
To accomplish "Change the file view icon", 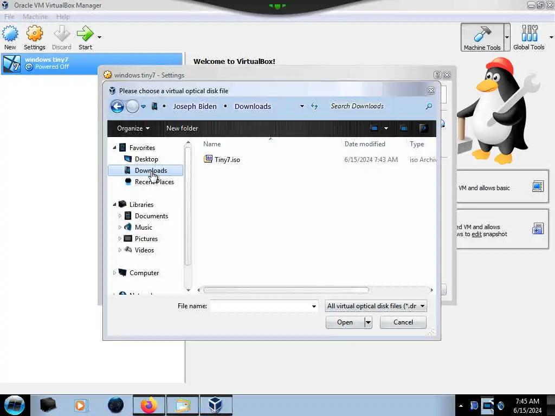I will coord(374,128).
